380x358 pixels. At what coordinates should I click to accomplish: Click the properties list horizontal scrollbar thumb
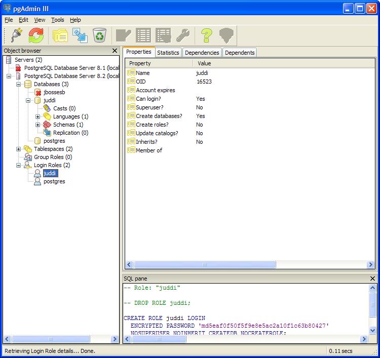[x=205, y=264]
